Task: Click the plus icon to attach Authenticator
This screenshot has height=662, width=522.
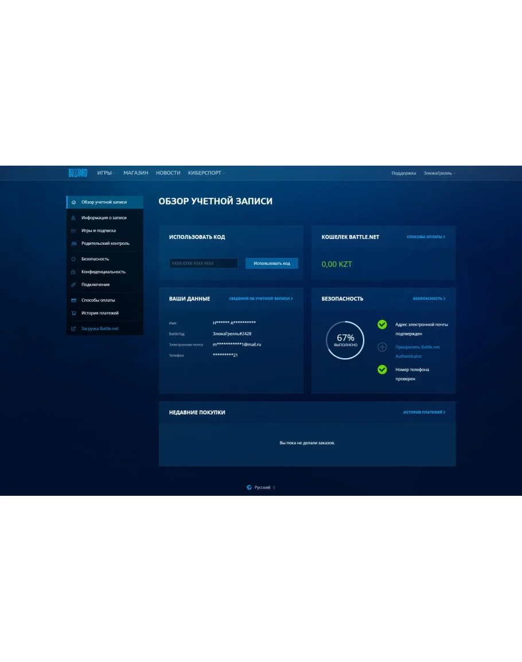Action: click(x=382, y=347)
